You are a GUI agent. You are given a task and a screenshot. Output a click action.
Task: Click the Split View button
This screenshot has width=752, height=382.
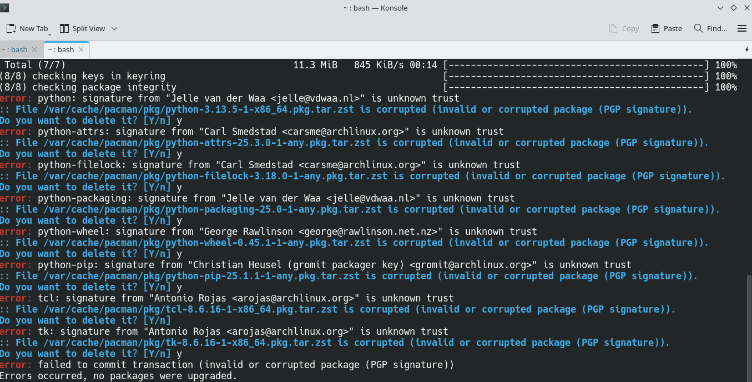[x=82, y=28]
